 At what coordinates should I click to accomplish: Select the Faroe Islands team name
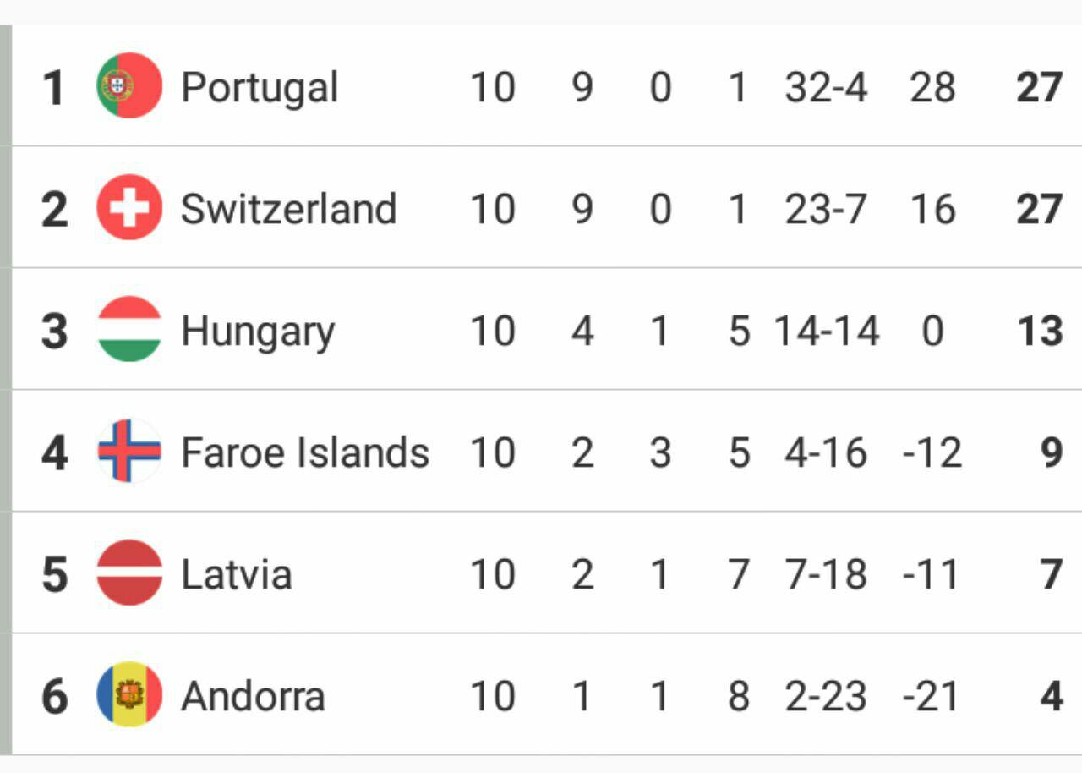click(x=305, y=452)
